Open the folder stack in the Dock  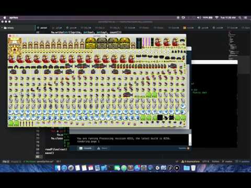[186, 168]
